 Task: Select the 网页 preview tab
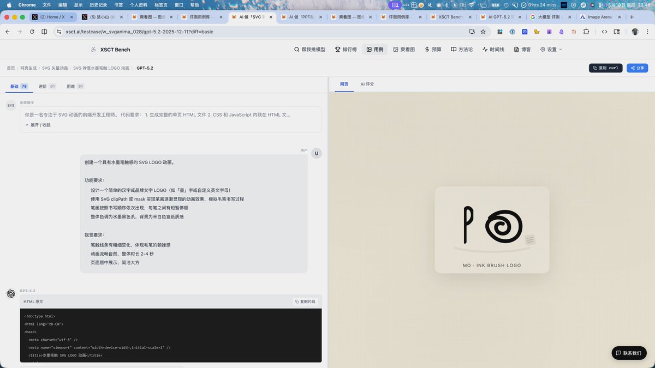pyautogui.click(x=344, y=84)
